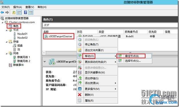Viewport: 179px width, 107px height.
Task: Expand the 添加资源(A) submenu arrow
Action: pos(116,83)
